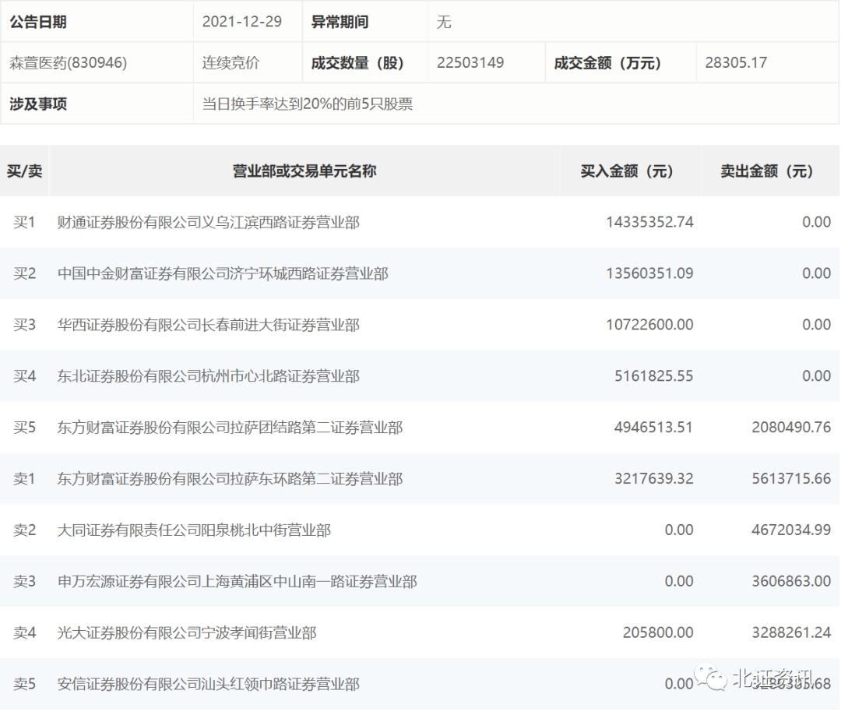Select the buy amount 5161825.55
841x715 pixels.
tap(654, 376)
